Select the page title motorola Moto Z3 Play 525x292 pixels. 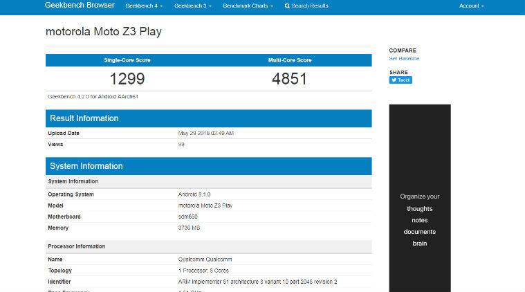pos(104,31)
